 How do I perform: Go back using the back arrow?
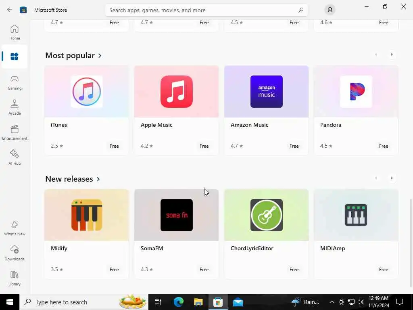point(10,10)
